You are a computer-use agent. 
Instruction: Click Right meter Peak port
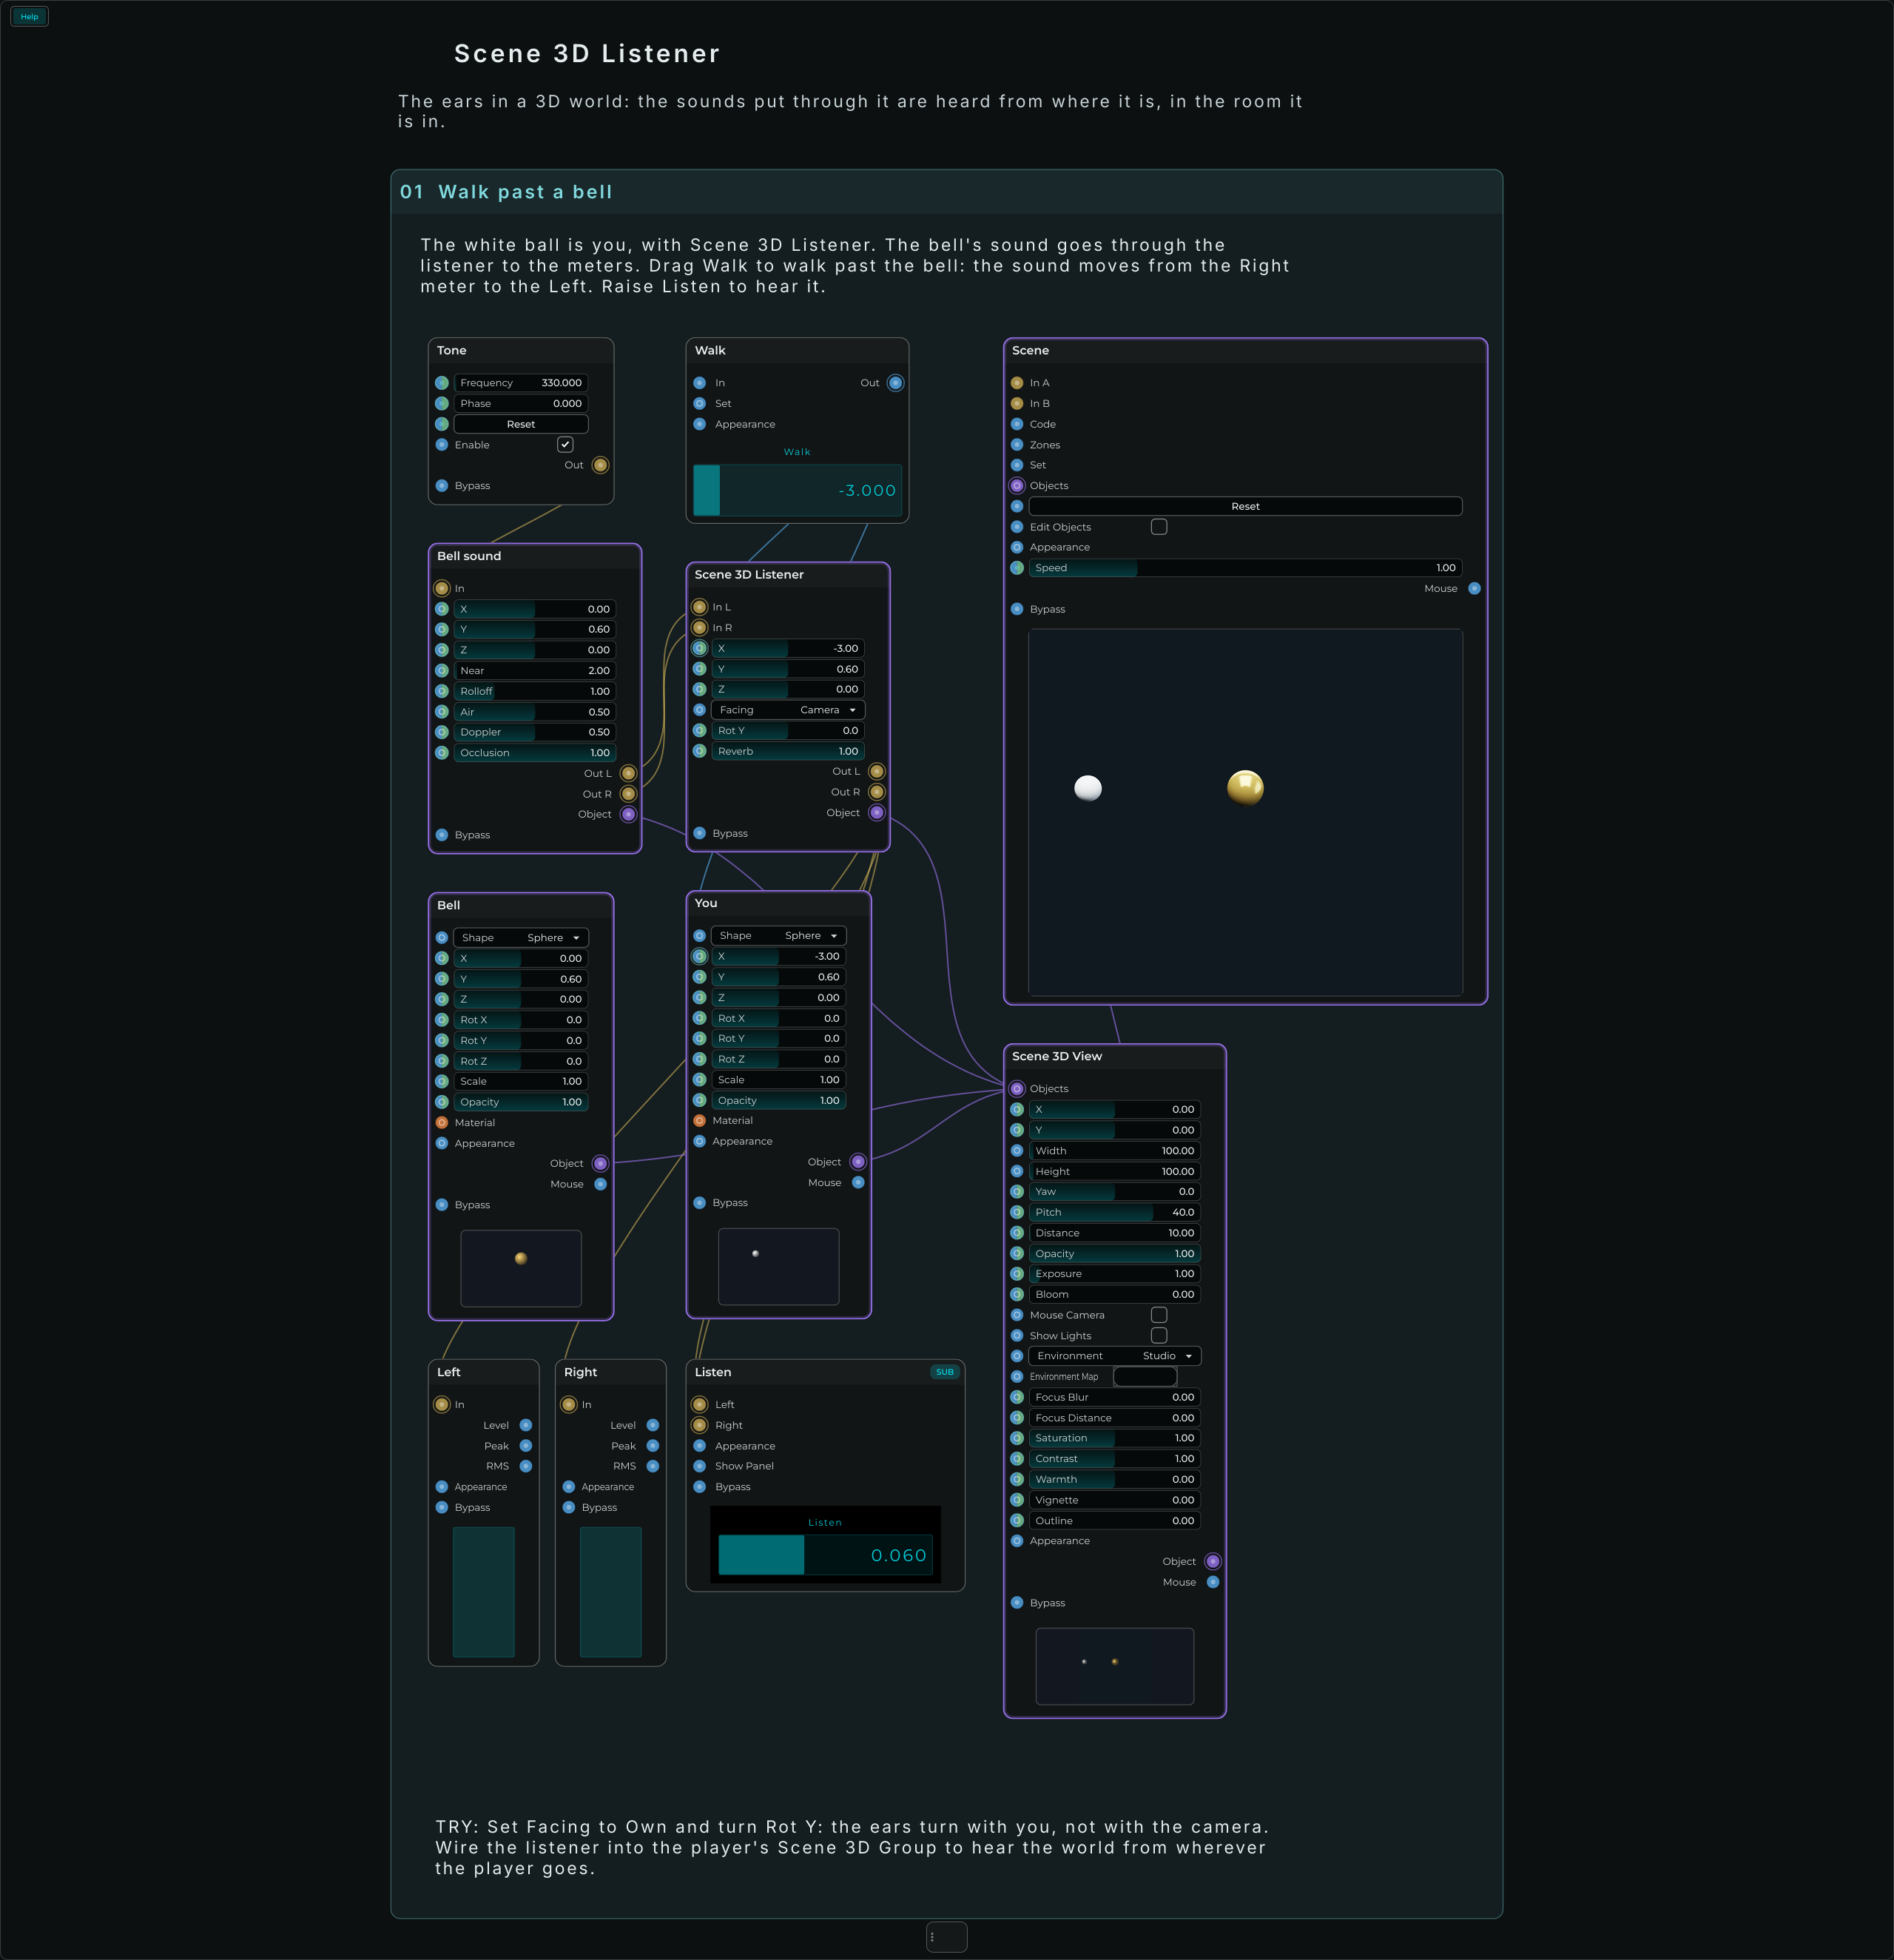coord(653,1446)
